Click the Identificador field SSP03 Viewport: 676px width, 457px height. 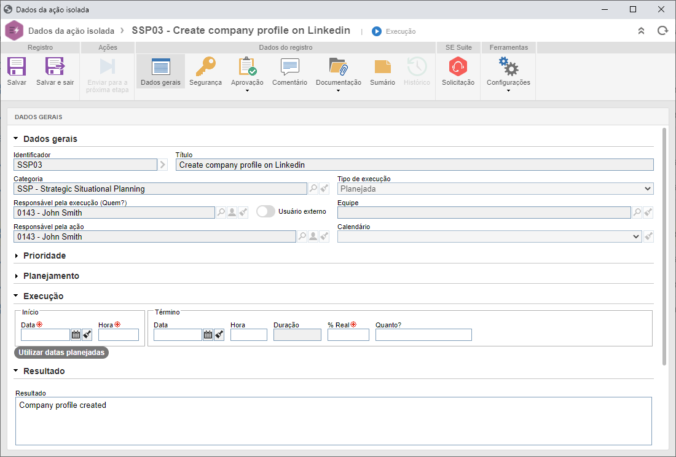85,165
